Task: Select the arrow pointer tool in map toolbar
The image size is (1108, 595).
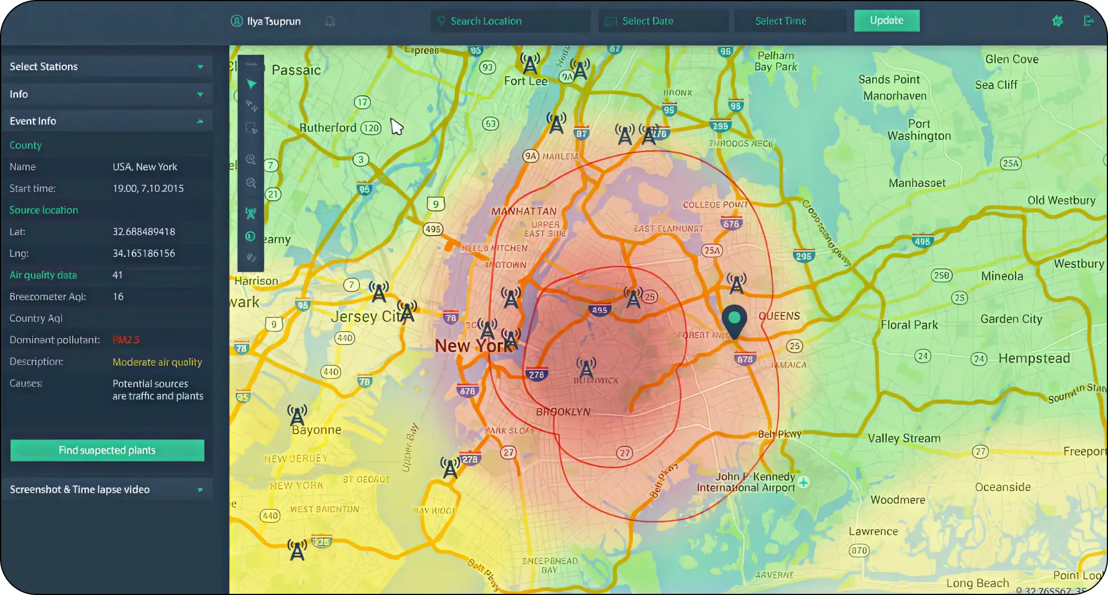Action: click(251, 85)
